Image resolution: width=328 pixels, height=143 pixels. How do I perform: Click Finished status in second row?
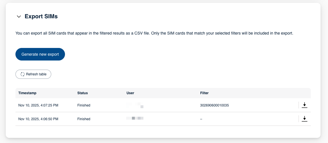[84, 119]
